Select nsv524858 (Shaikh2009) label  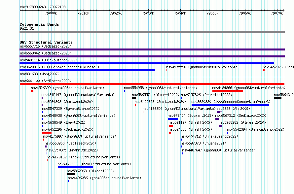point(190,129)
